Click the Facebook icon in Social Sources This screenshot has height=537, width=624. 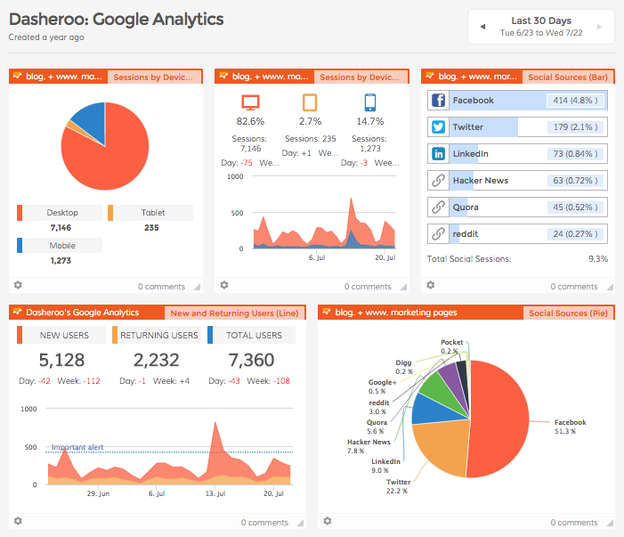click(x=439, y=101)
